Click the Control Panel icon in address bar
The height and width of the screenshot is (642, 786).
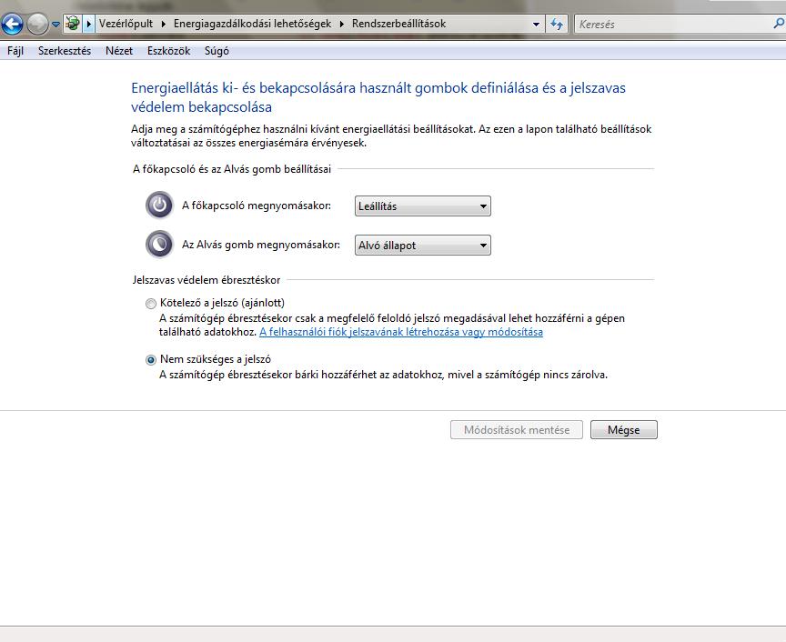(x=73, y=24)
